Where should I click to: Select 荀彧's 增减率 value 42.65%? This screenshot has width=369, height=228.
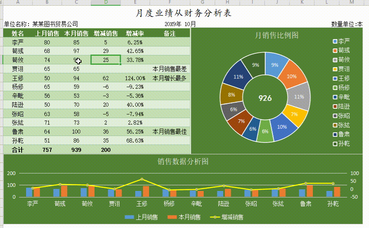coord(135,51)
